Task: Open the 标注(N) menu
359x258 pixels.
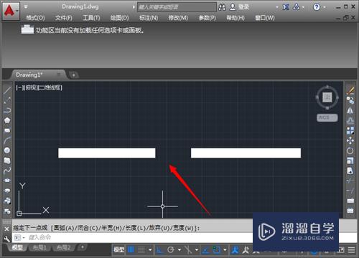Action: (149, 18)
